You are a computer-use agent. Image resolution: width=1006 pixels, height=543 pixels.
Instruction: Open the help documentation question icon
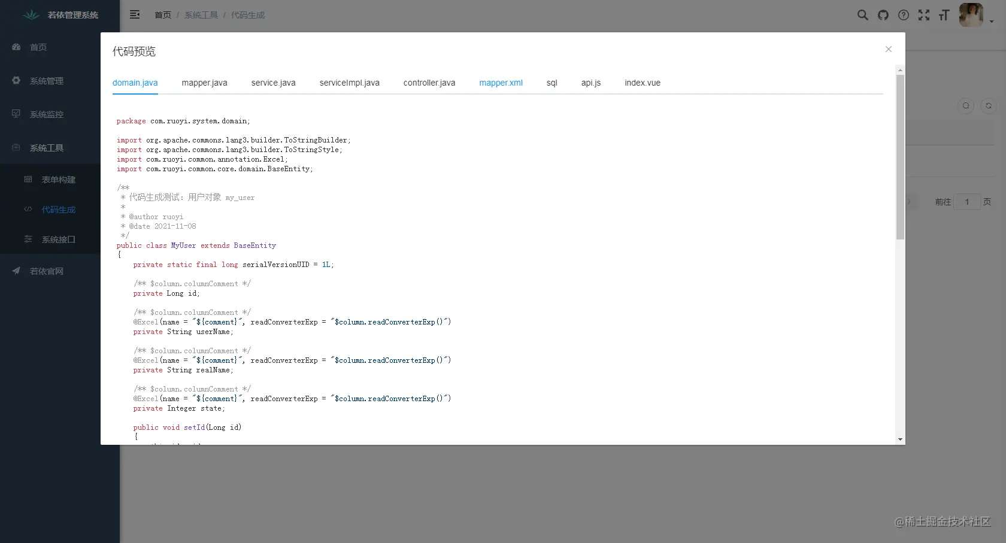point(904,15)
